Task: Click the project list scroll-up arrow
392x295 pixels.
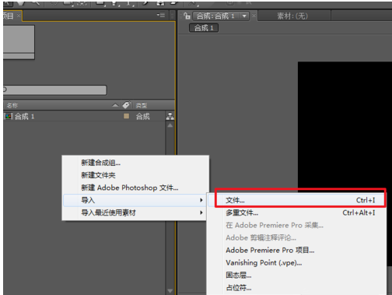Action: click(x=170, y=125)
